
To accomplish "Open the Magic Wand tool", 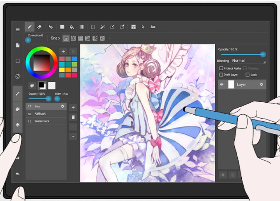I will (103, 27).
